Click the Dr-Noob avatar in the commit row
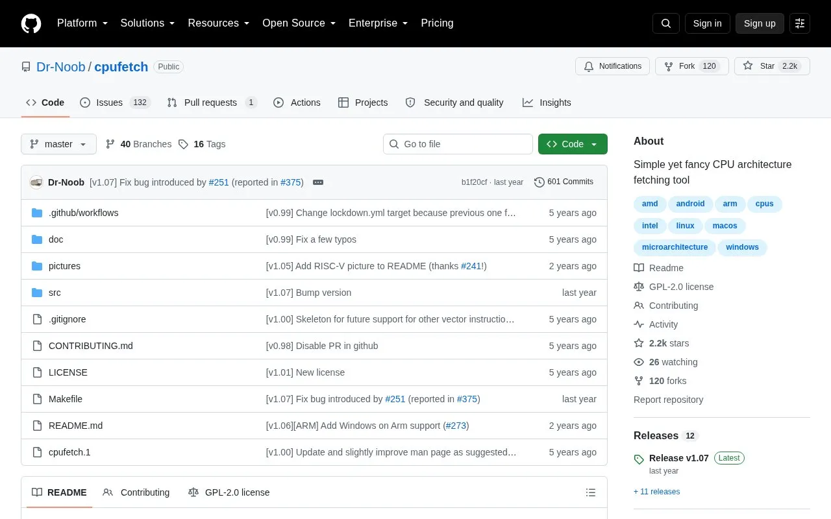The image size is (831, 519). tap(36, 182)
